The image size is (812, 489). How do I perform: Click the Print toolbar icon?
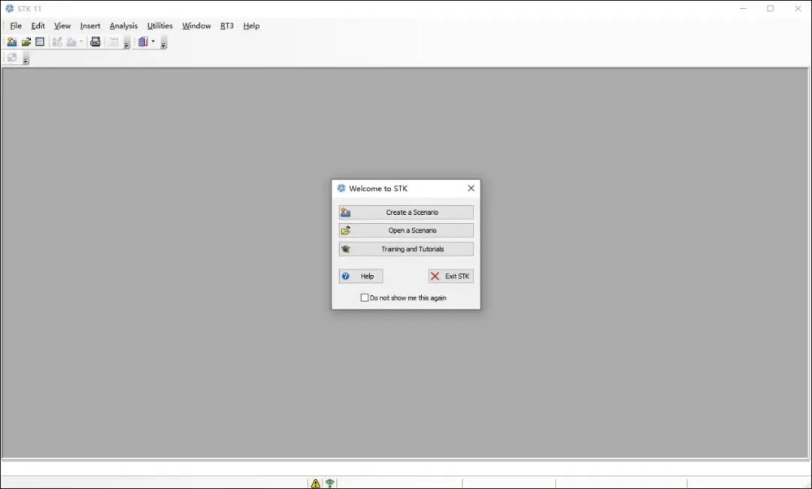[x=95, y=42]
